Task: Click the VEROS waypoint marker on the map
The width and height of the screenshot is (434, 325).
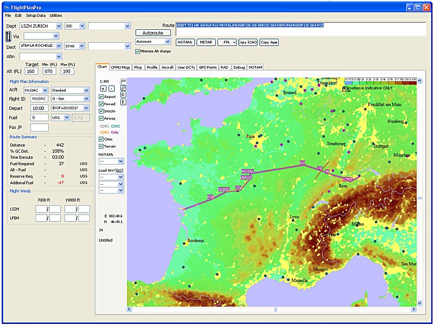Action: coord(246,178)
